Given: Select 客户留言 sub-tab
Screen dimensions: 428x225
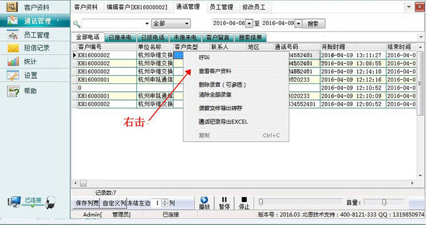Looking at the screenshot, I should 217,38.
